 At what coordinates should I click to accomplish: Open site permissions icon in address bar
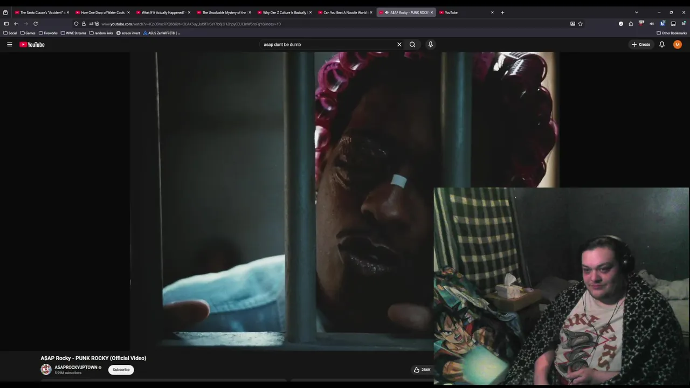(91, 24)
